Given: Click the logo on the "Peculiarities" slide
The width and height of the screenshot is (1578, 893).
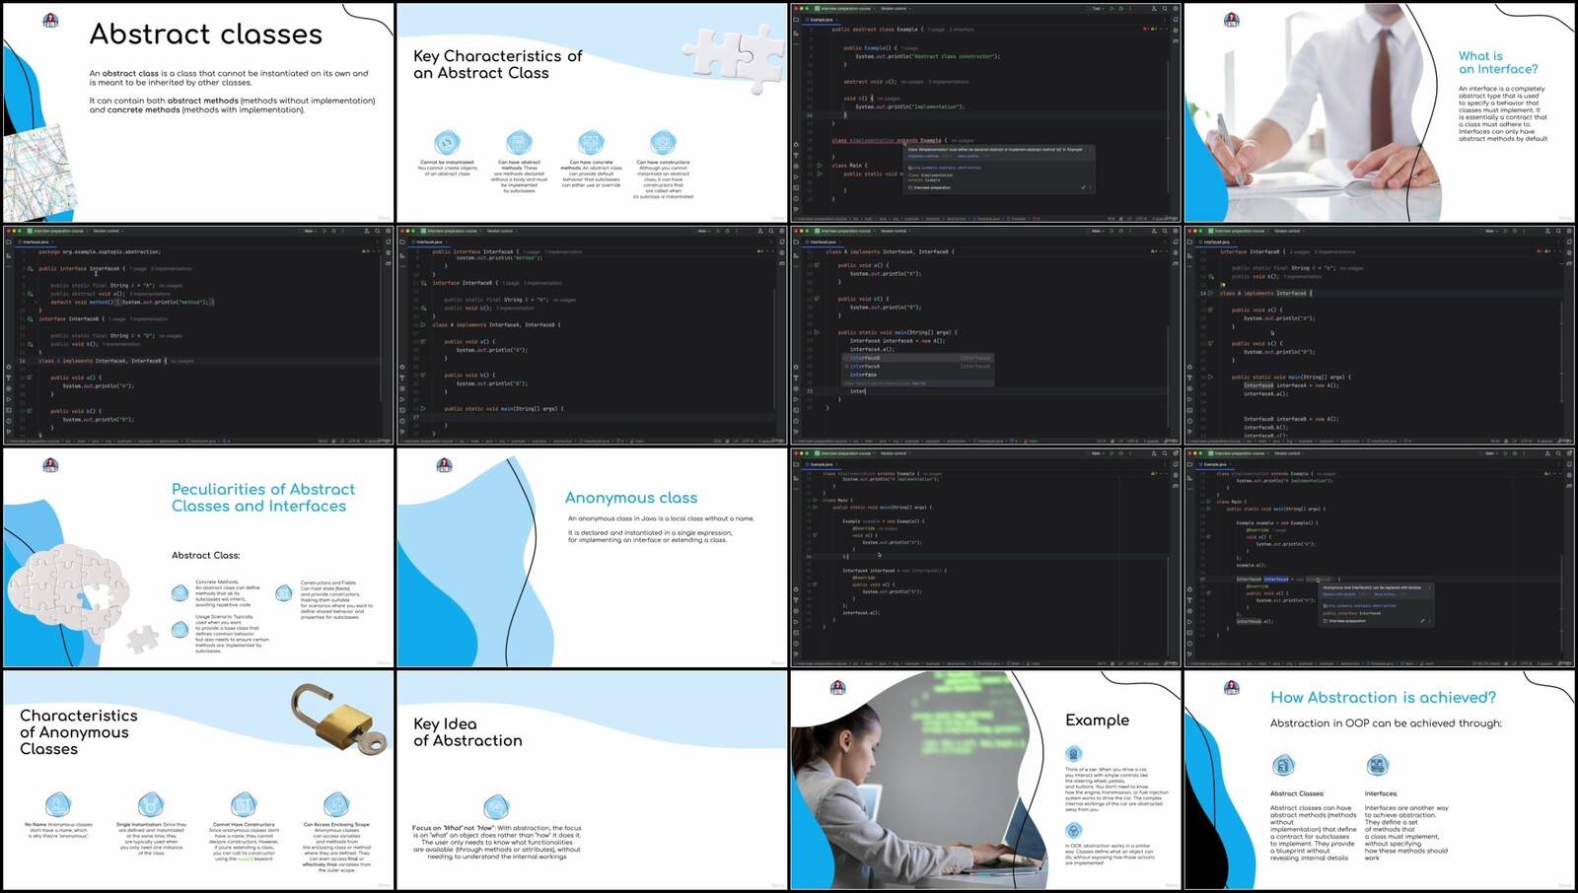Looking at the screenshot, I should [x=50, y=465].
